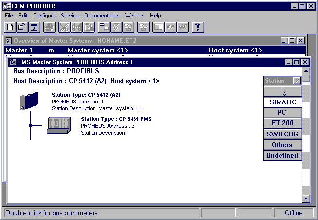Click the Save file toolbar icon
The height and width of the screenshot is (220, 318).
point(34,27)
